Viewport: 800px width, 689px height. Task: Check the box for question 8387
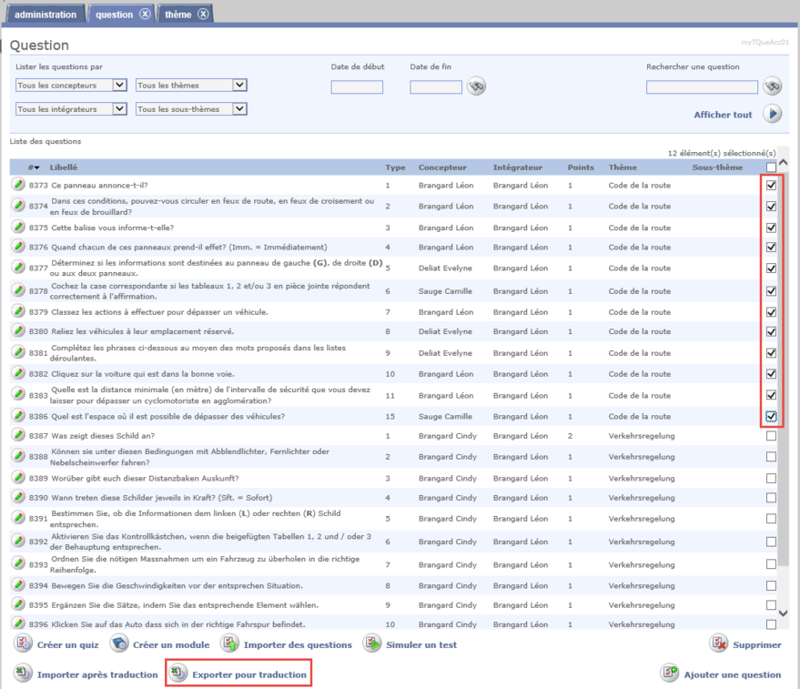coord(771,436)
